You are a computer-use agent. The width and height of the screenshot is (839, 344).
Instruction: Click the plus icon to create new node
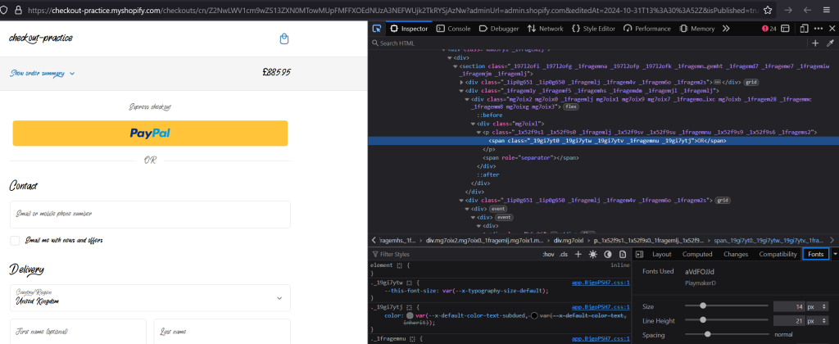point(815,43)
